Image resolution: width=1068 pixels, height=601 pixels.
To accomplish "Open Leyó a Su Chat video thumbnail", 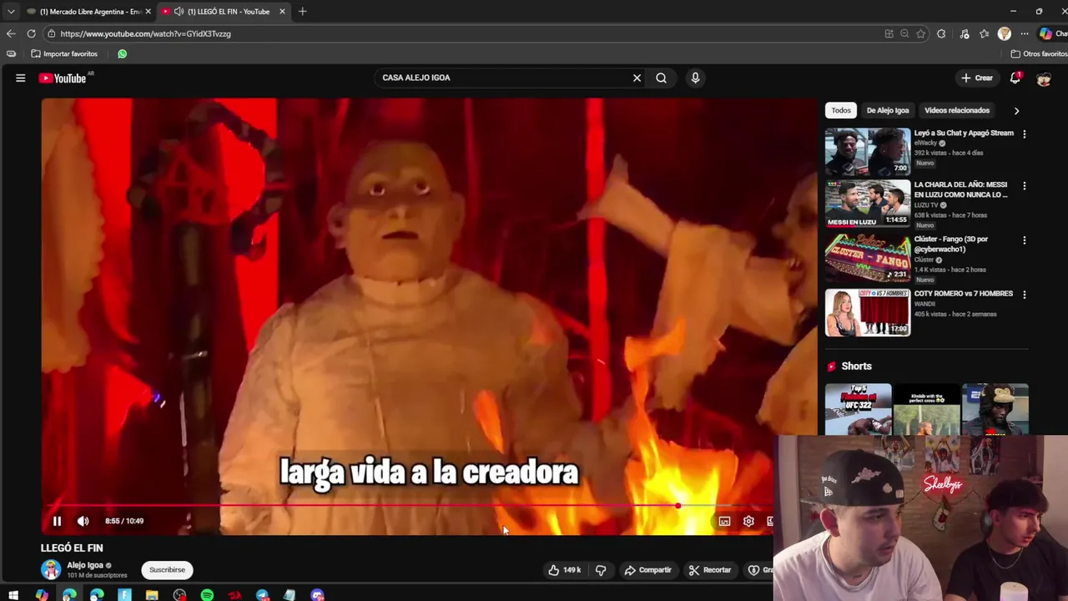I will point(868,151).
